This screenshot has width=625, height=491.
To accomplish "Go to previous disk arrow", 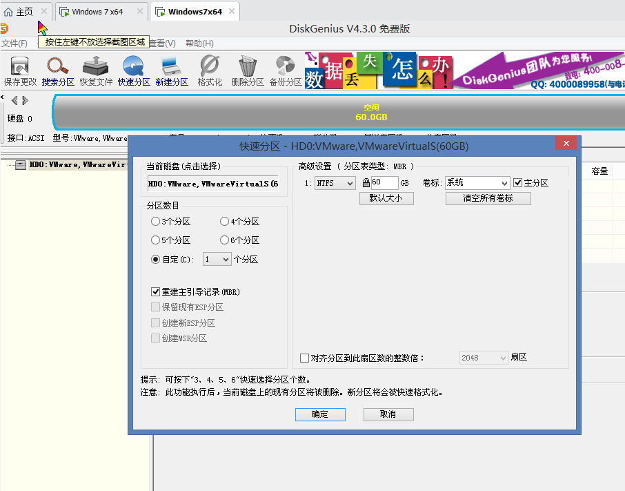I will pyautogui.click(x=14, y=100).
